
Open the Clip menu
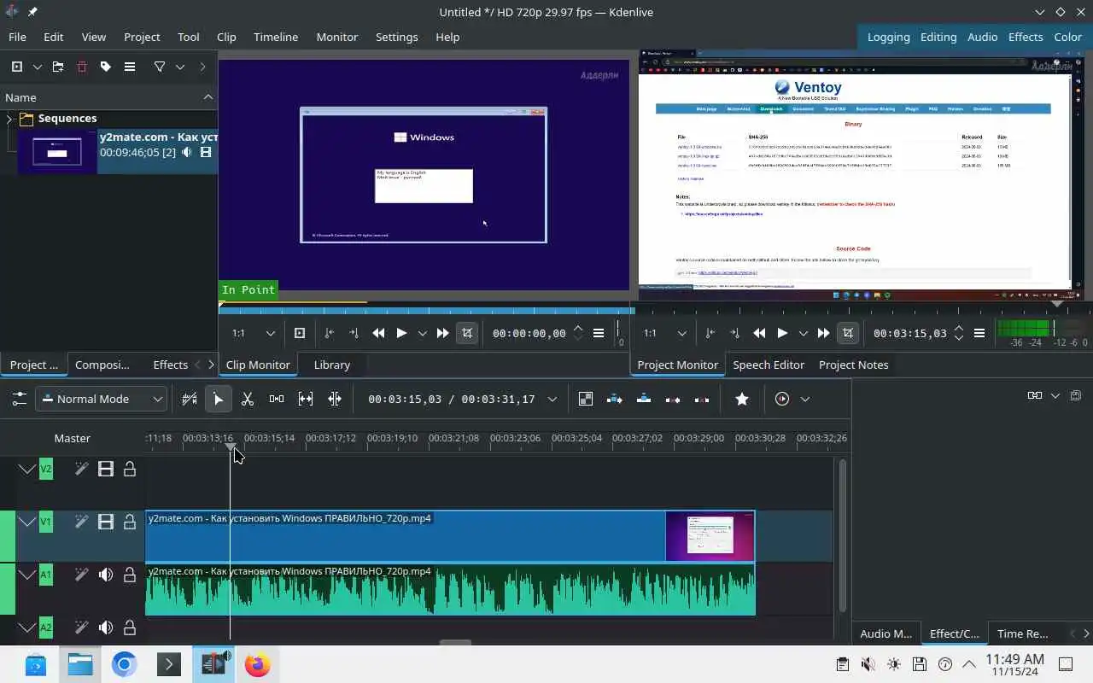(x=226, y=37)
